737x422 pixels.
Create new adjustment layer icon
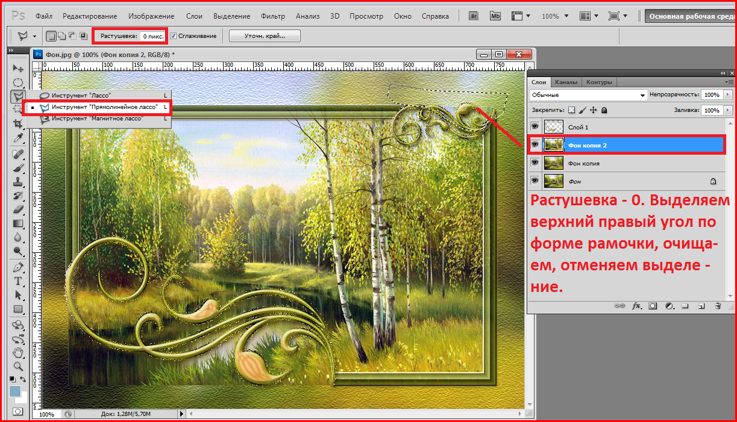669,306
